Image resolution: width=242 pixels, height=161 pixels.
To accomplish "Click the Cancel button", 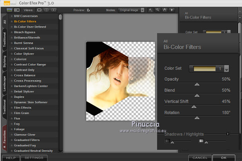I will coord(200,158).
